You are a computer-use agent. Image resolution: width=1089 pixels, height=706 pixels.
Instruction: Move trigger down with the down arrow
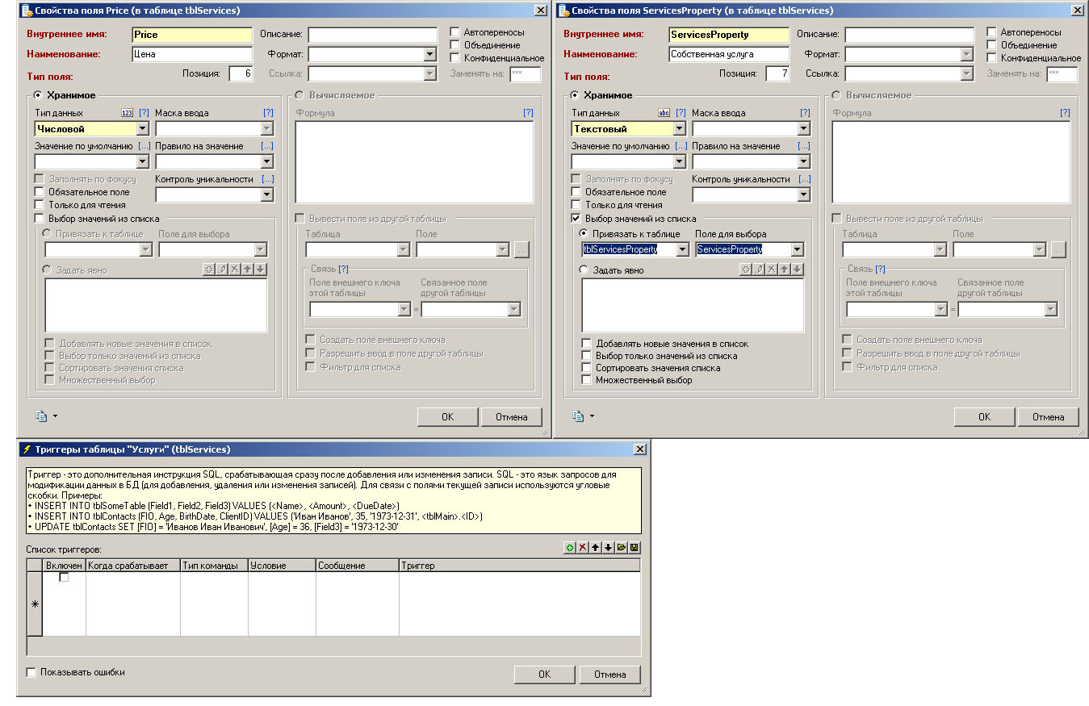(609, 548)
